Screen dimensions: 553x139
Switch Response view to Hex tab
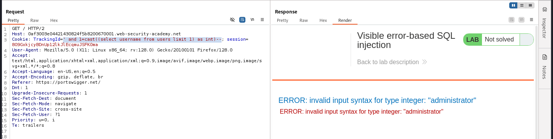(x=323, y=20)
